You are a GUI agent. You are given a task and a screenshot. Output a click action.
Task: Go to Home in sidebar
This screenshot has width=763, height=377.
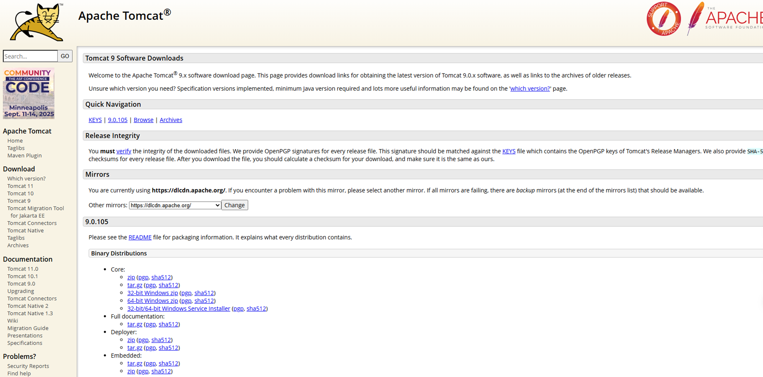(x=15, y=141)
